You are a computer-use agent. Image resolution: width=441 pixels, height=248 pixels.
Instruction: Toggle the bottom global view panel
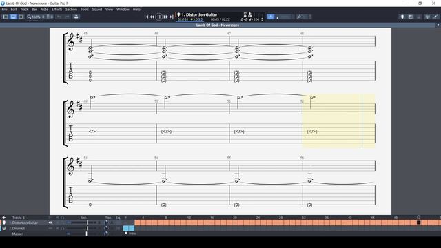(x=13, y=17)
